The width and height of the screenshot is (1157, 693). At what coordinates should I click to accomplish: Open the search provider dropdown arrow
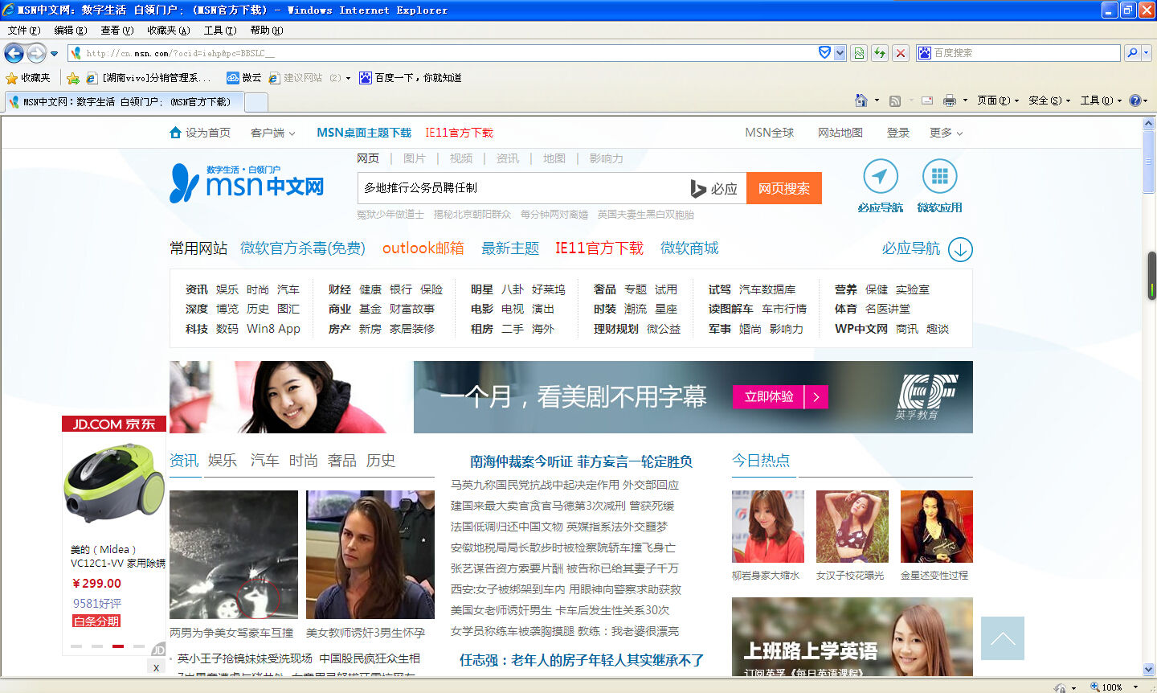(x=1147, y=53)
